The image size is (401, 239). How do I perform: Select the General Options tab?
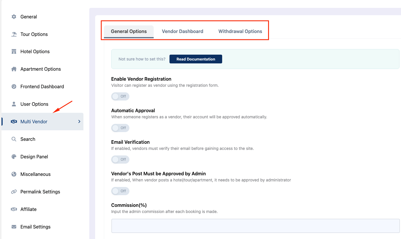[129, 31]
